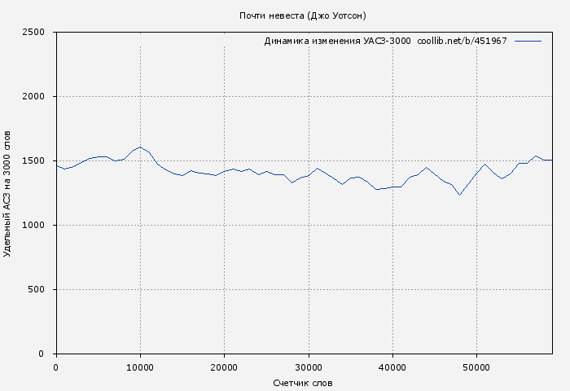Click the legend label "Динамика изменения УАСЗ-3000"
The height and width of the screenshot is (391, 570).
tap(337, 41)
